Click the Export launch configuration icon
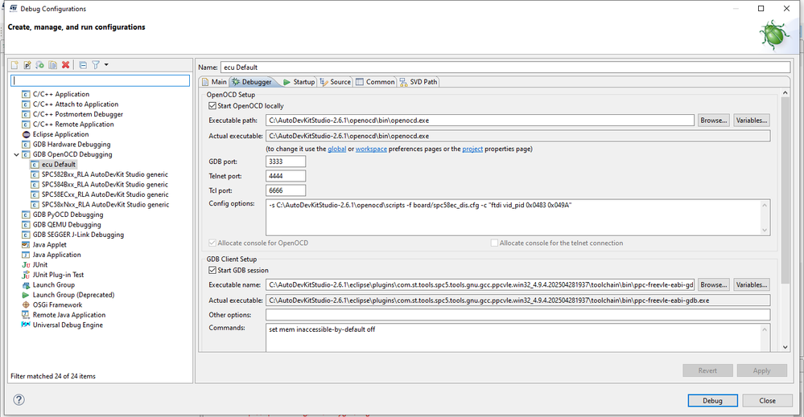The image size is (804, 417). tap(40, 65)
